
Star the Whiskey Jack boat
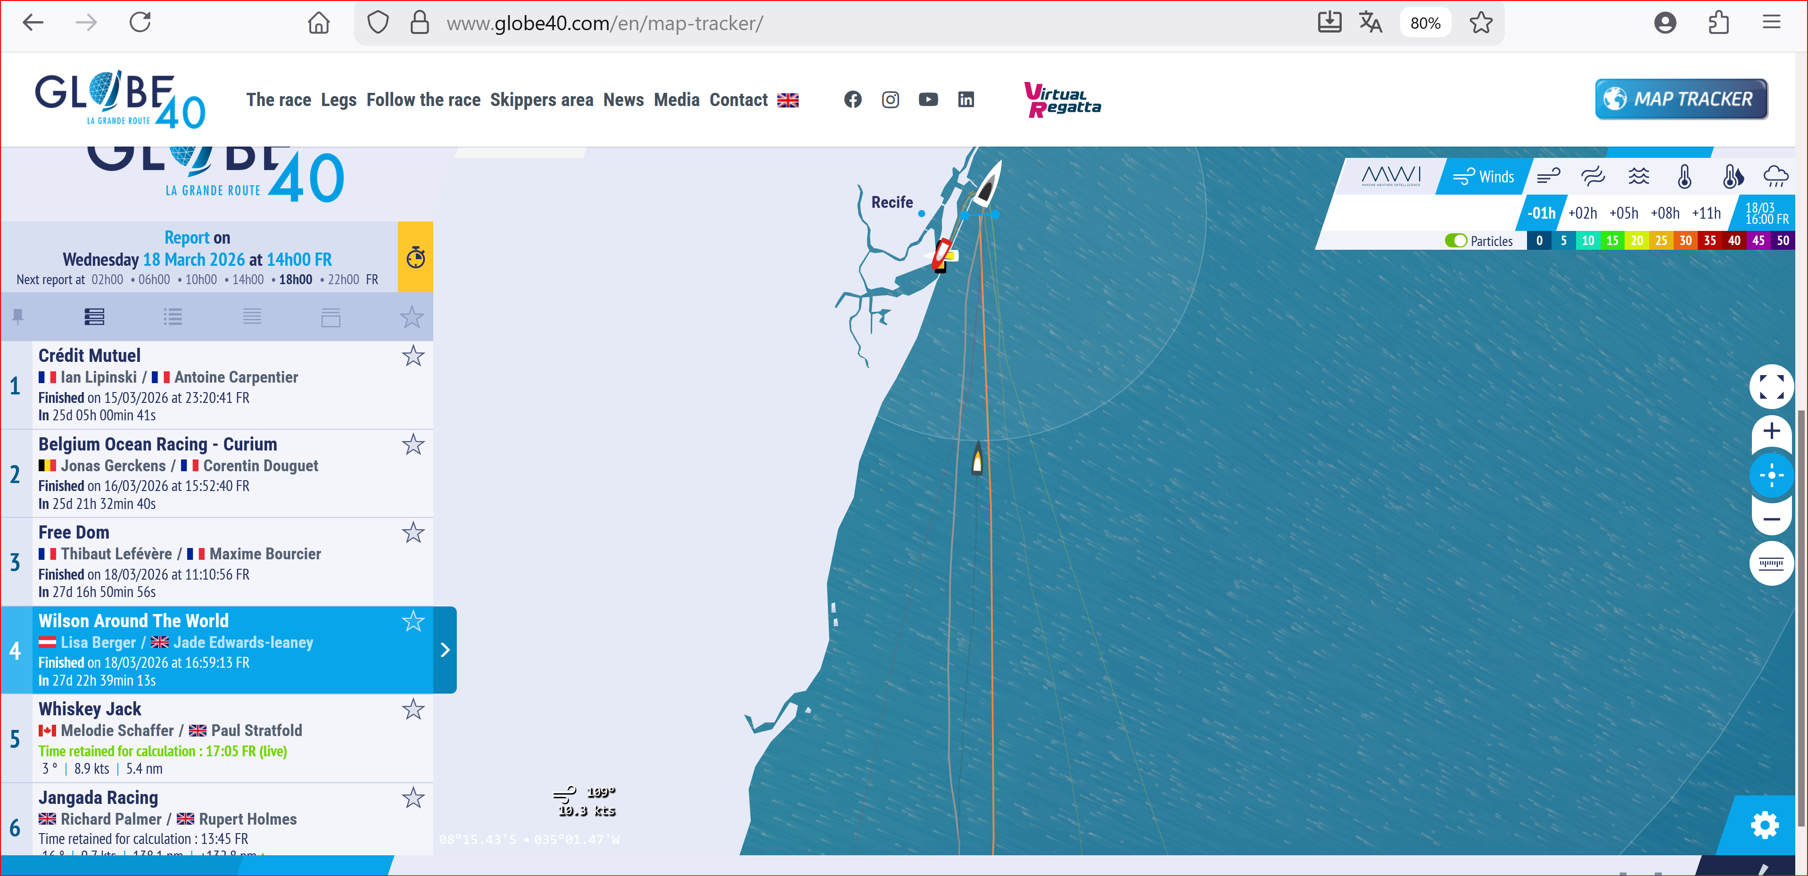click(413, 710)
